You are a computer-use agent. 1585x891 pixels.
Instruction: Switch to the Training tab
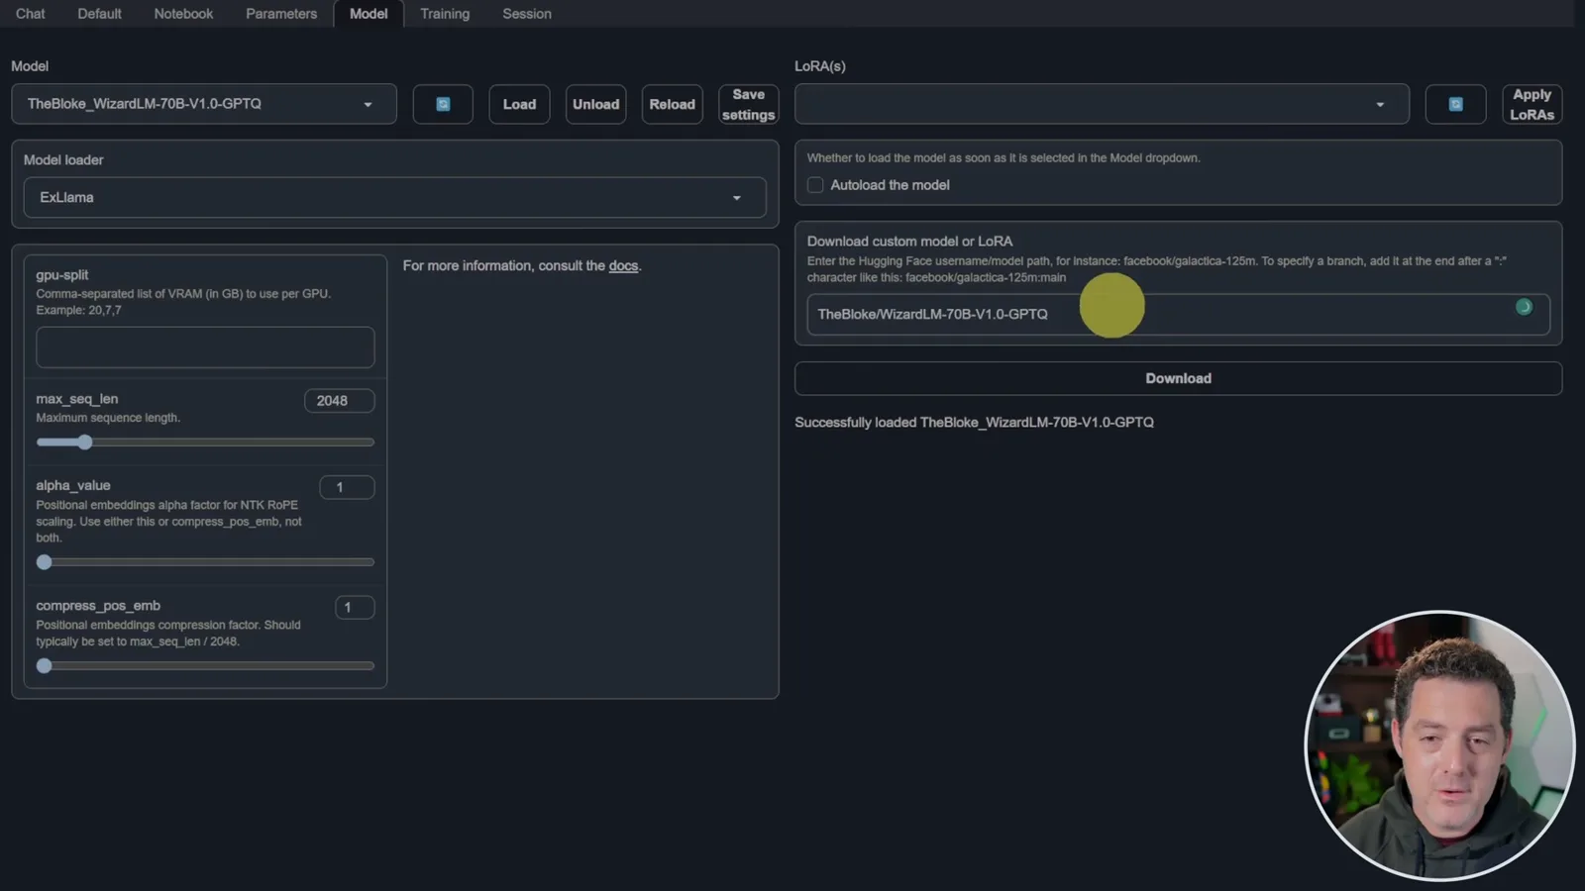(445, 14)
